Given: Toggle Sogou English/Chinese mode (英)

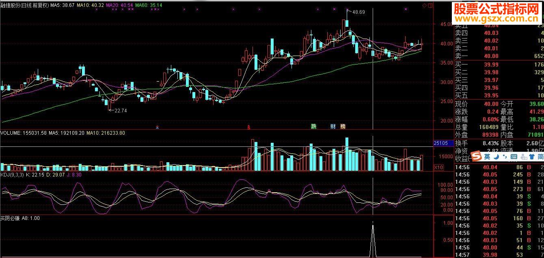Looking at the screenshot, I should [x=487, y=156].
